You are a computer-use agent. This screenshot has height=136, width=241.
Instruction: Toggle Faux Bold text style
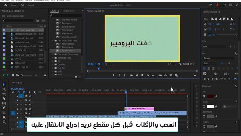(x=205, y=79)
